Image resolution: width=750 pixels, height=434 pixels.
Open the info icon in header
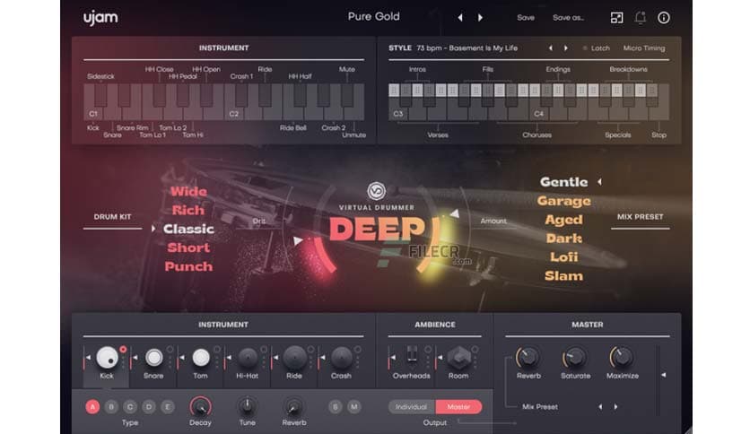[663, 18]
